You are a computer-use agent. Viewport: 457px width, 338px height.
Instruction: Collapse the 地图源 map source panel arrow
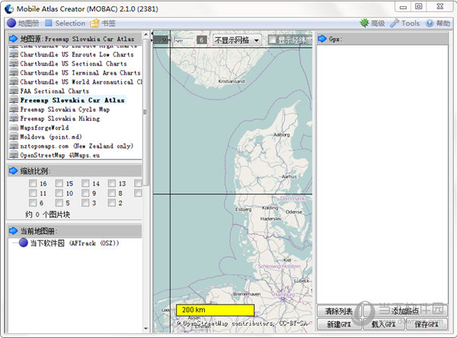coord(14,39)
